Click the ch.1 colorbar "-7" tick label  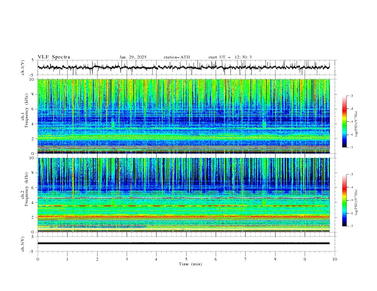351,147
